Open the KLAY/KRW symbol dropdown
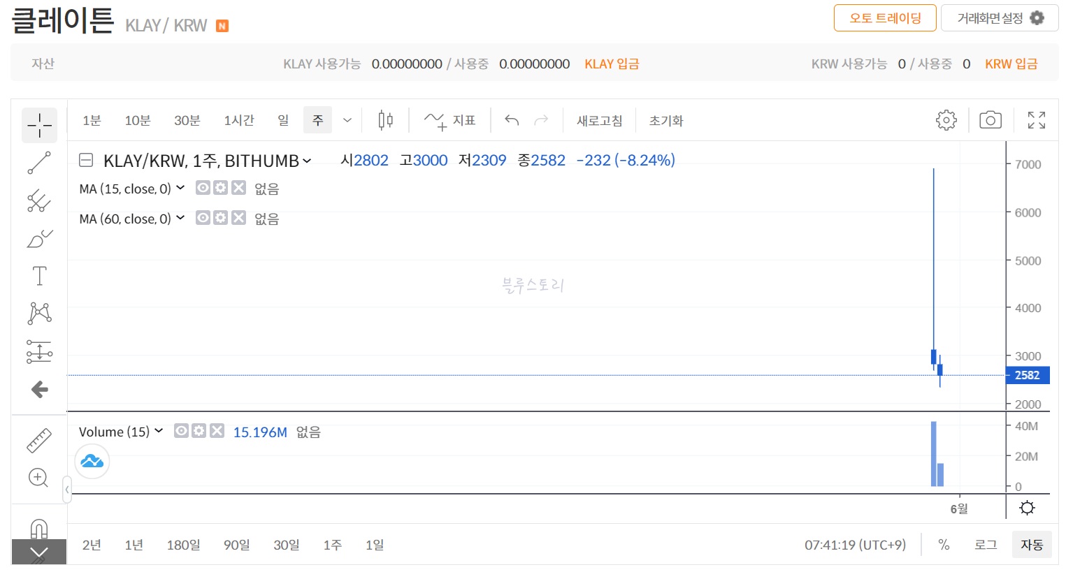The image size is (1066, 572). point(306,161)
